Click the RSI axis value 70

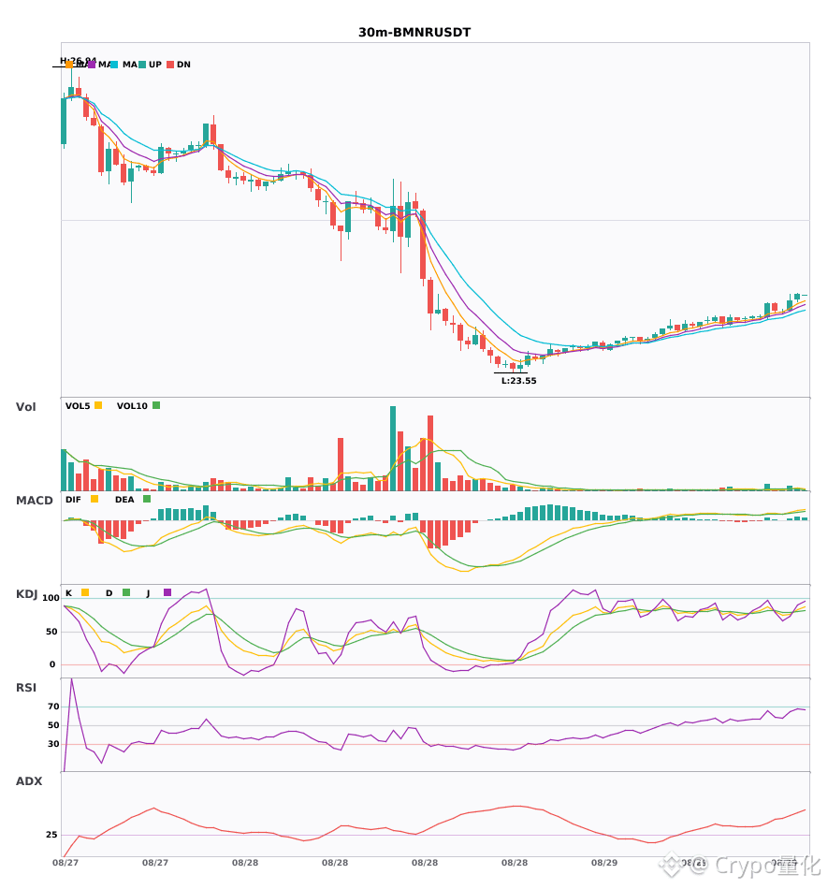[x=54, y=707]
